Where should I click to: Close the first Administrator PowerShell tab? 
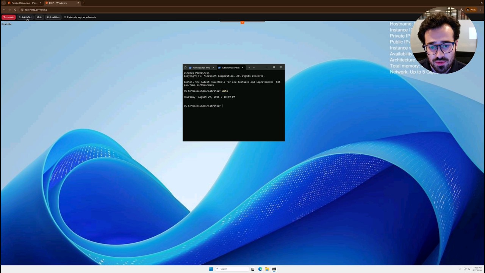(x=213, y=67)
